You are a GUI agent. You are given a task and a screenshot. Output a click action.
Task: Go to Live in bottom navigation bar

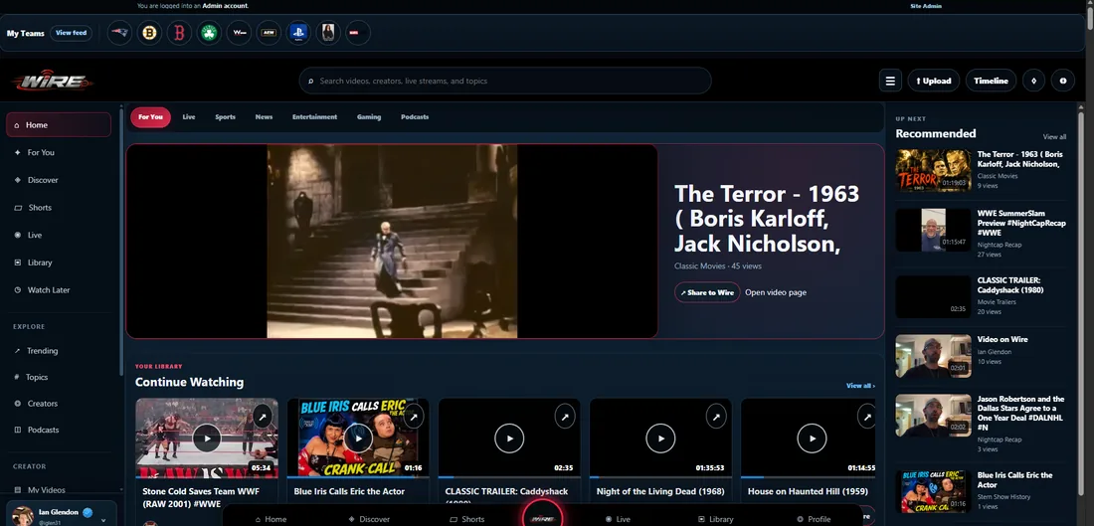pos(619,519)
